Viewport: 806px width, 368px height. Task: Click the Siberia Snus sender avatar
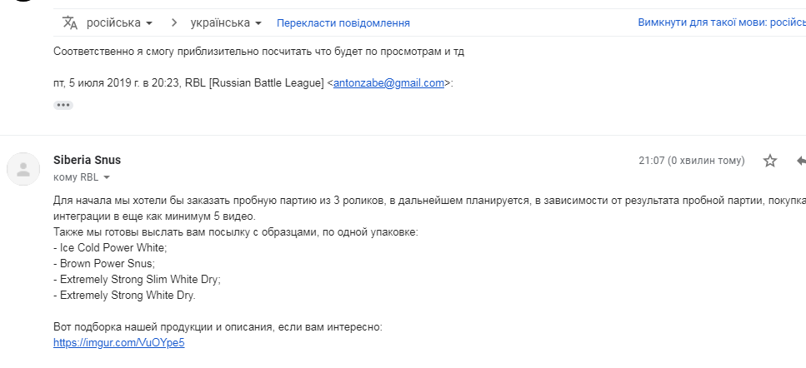pos(23,169)
